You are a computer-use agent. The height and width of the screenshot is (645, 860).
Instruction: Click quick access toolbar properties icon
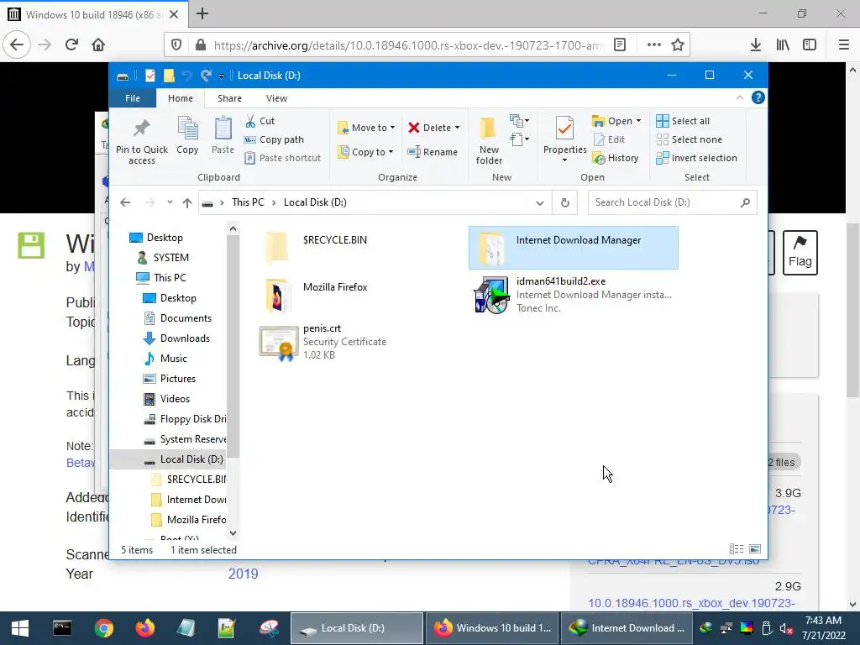pyautogui.click(x=149, y=75)
